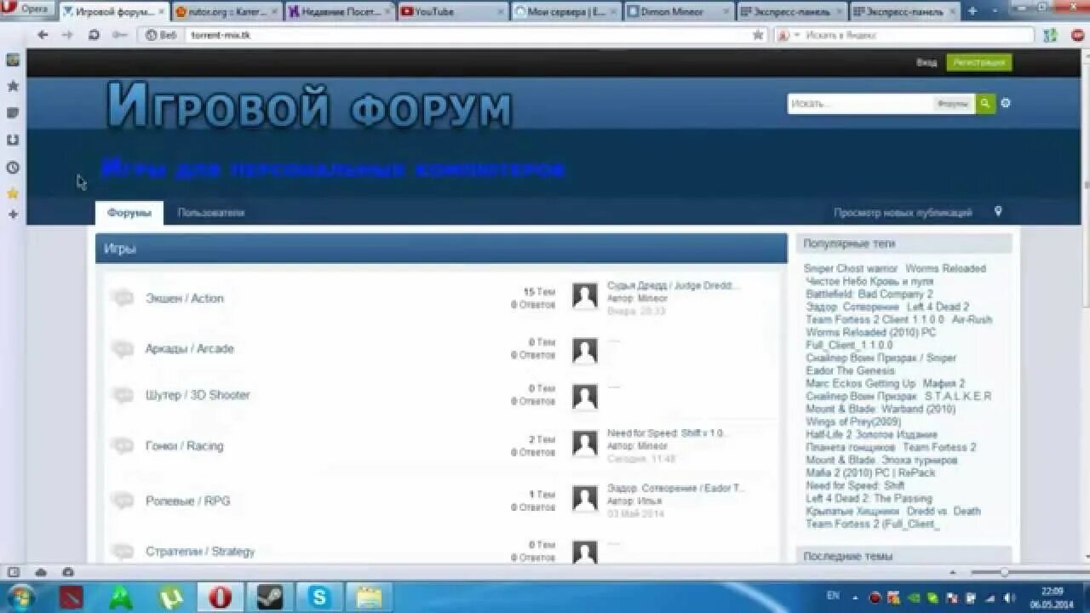
Task: Open Opera sidebar notes icon
Action: (x=13, y=112)
